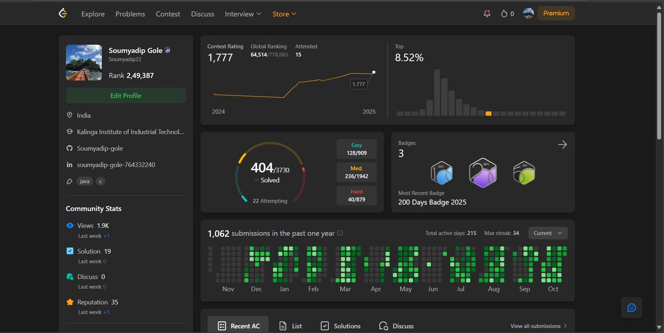This screenshot has width=664, height=333.
Task: Click the Soumyadip-gole GitHub link text
Action: (x=100, y=149)
